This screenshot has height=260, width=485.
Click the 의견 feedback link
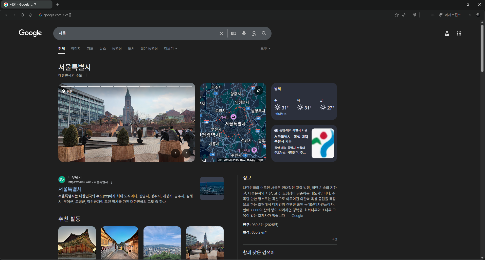pyautogui.click(x=334, y=239)
